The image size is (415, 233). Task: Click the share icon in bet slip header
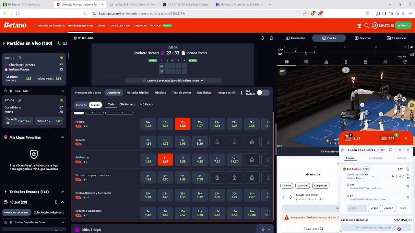point(399,150)
